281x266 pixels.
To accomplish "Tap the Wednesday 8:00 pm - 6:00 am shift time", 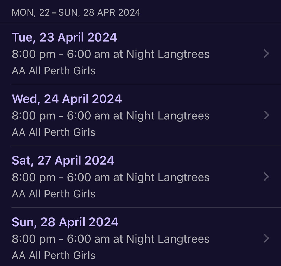I will (61, 116).
